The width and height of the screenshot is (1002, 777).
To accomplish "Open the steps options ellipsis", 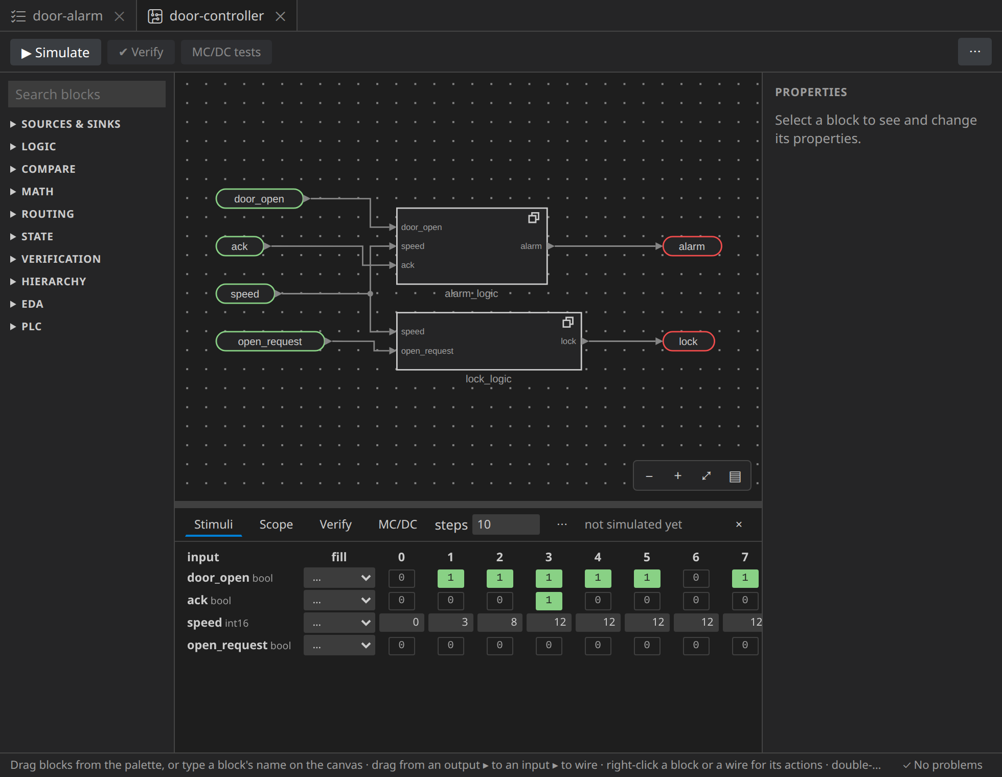I will point(562,524).
